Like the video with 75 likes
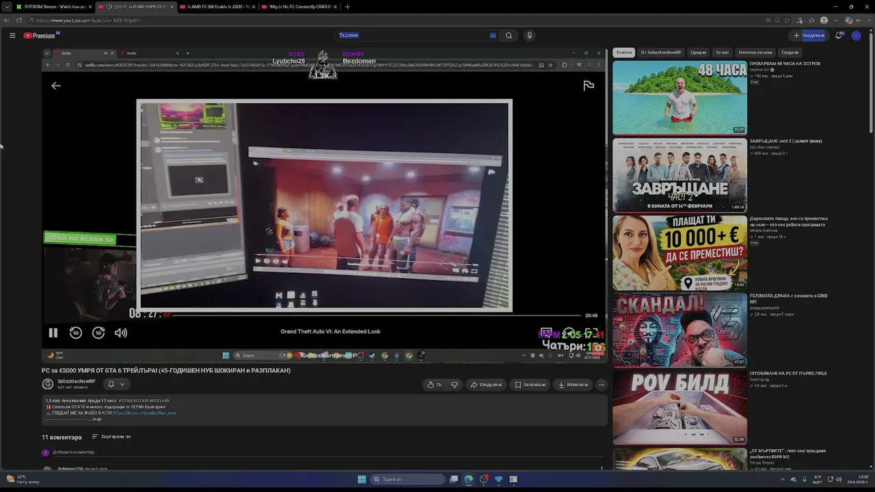875x492 pixels. [434, 385]
